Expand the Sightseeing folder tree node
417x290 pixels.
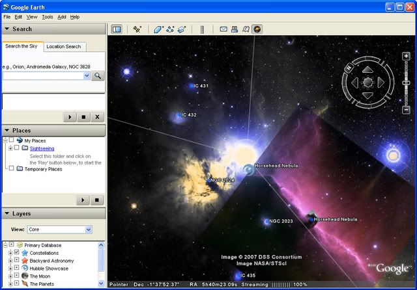click(x=10, y=148)
